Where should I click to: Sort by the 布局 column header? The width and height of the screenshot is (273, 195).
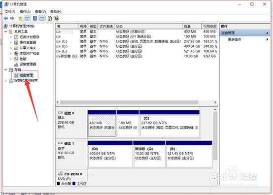point(83,26)
